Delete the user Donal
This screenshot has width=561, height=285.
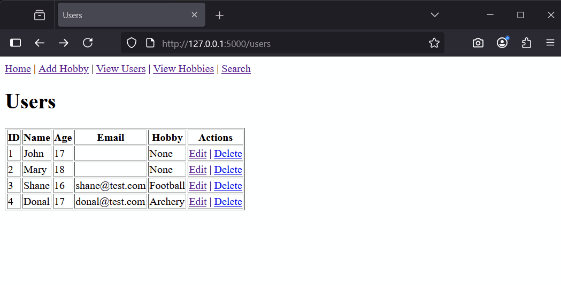tap(228, 202)
